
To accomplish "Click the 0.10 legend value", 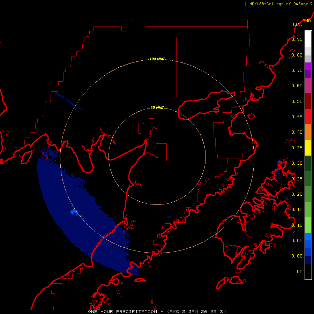I will [297, 225].
